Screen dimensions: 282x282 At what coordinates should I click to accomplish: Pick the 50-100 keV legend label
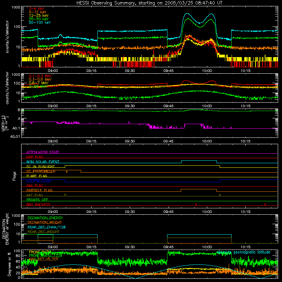pyautogui.click(x=40, y=23)
